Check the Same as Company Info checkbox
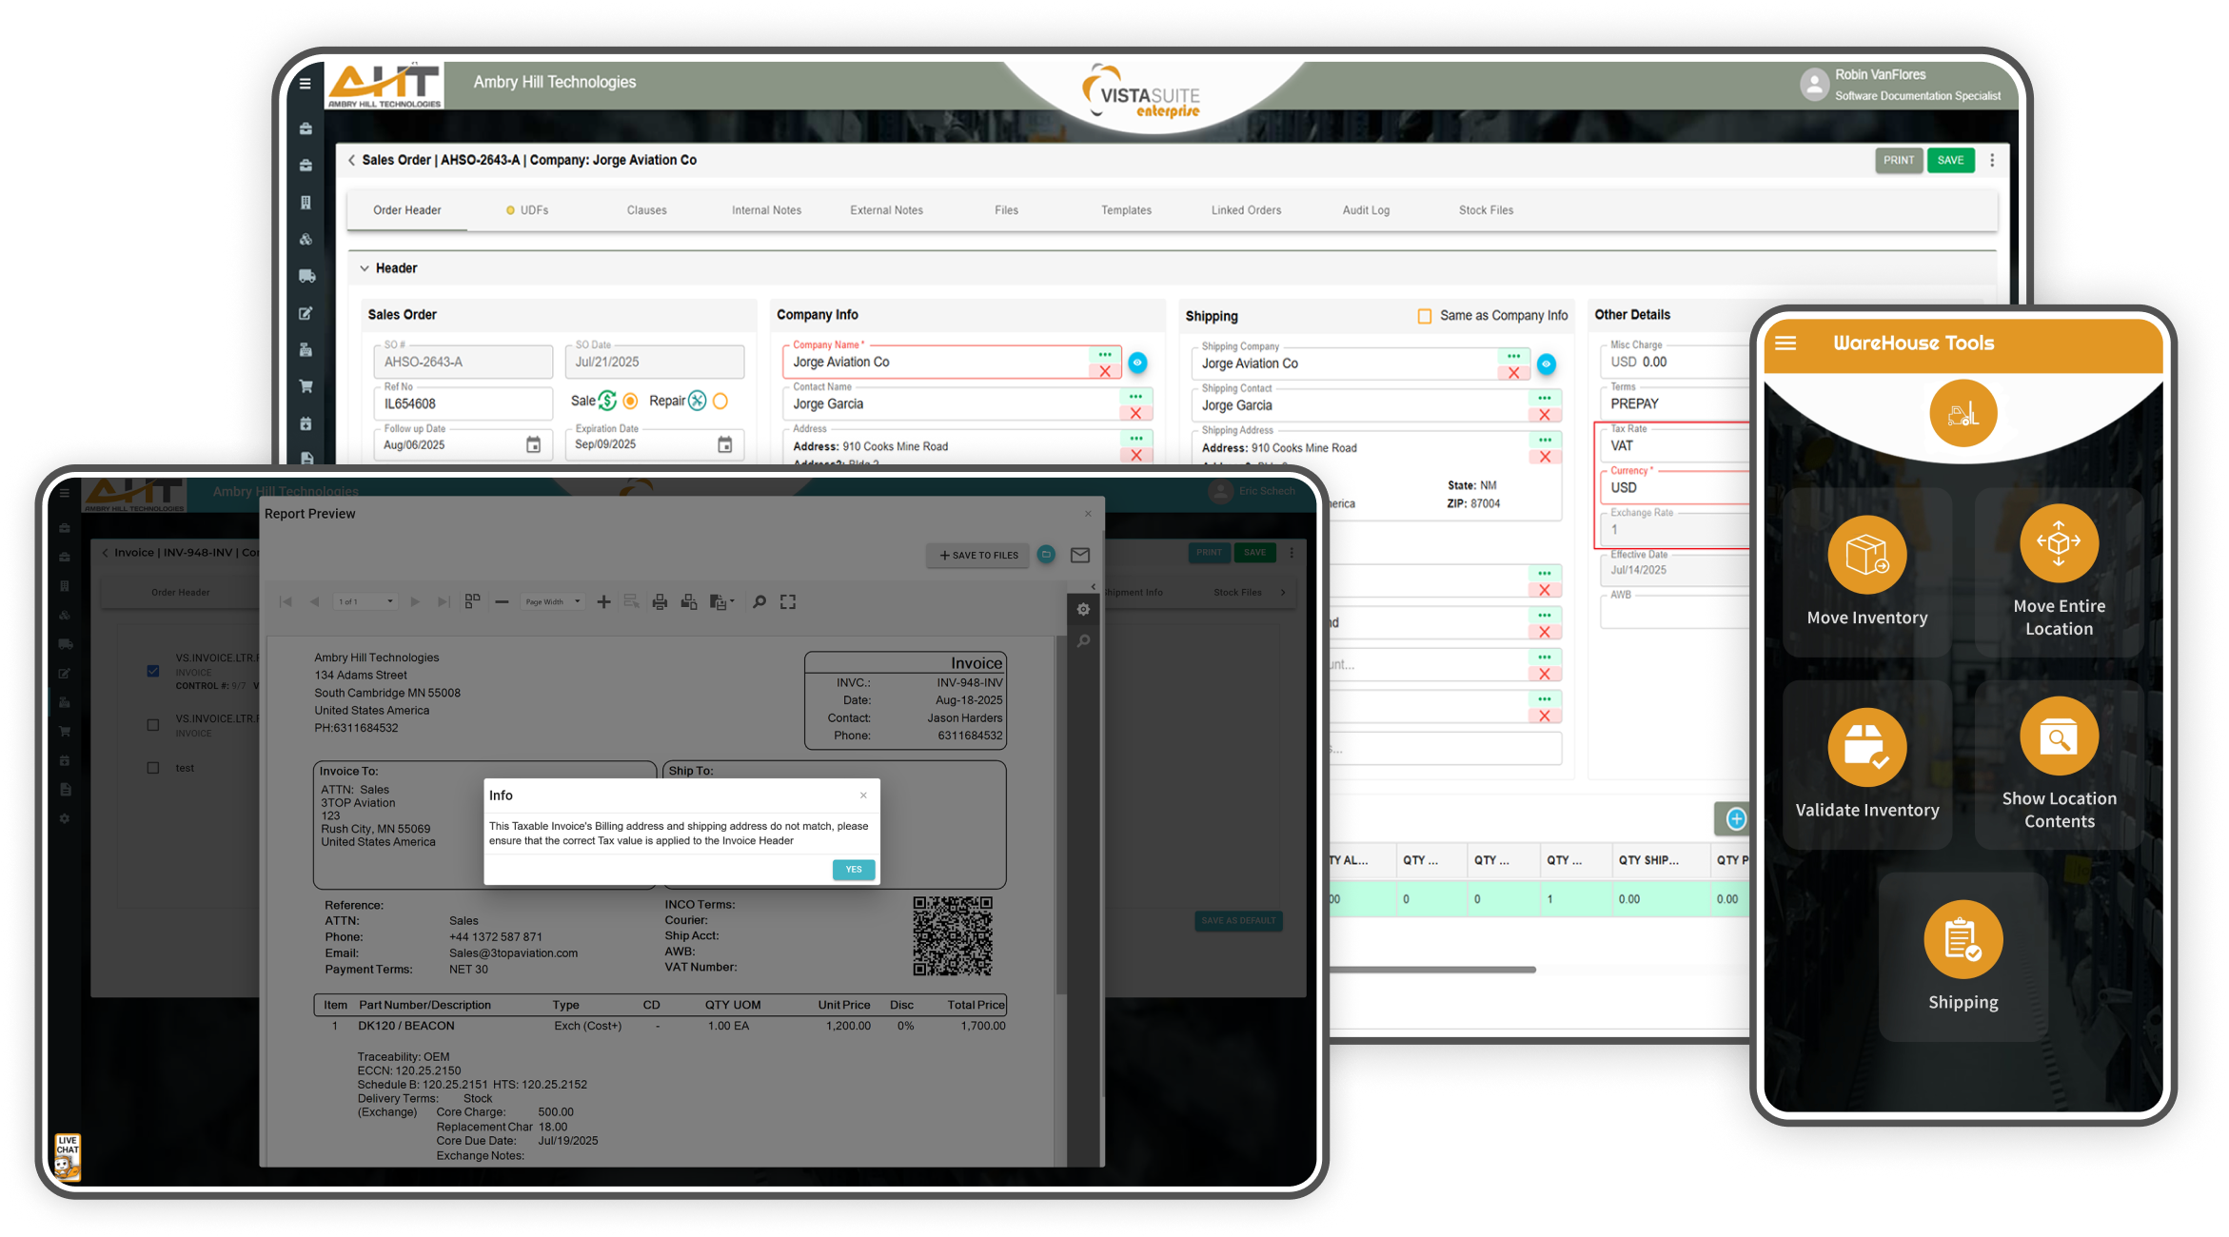Screen dimensions: 2229x1237 [x=1425, y=316]
